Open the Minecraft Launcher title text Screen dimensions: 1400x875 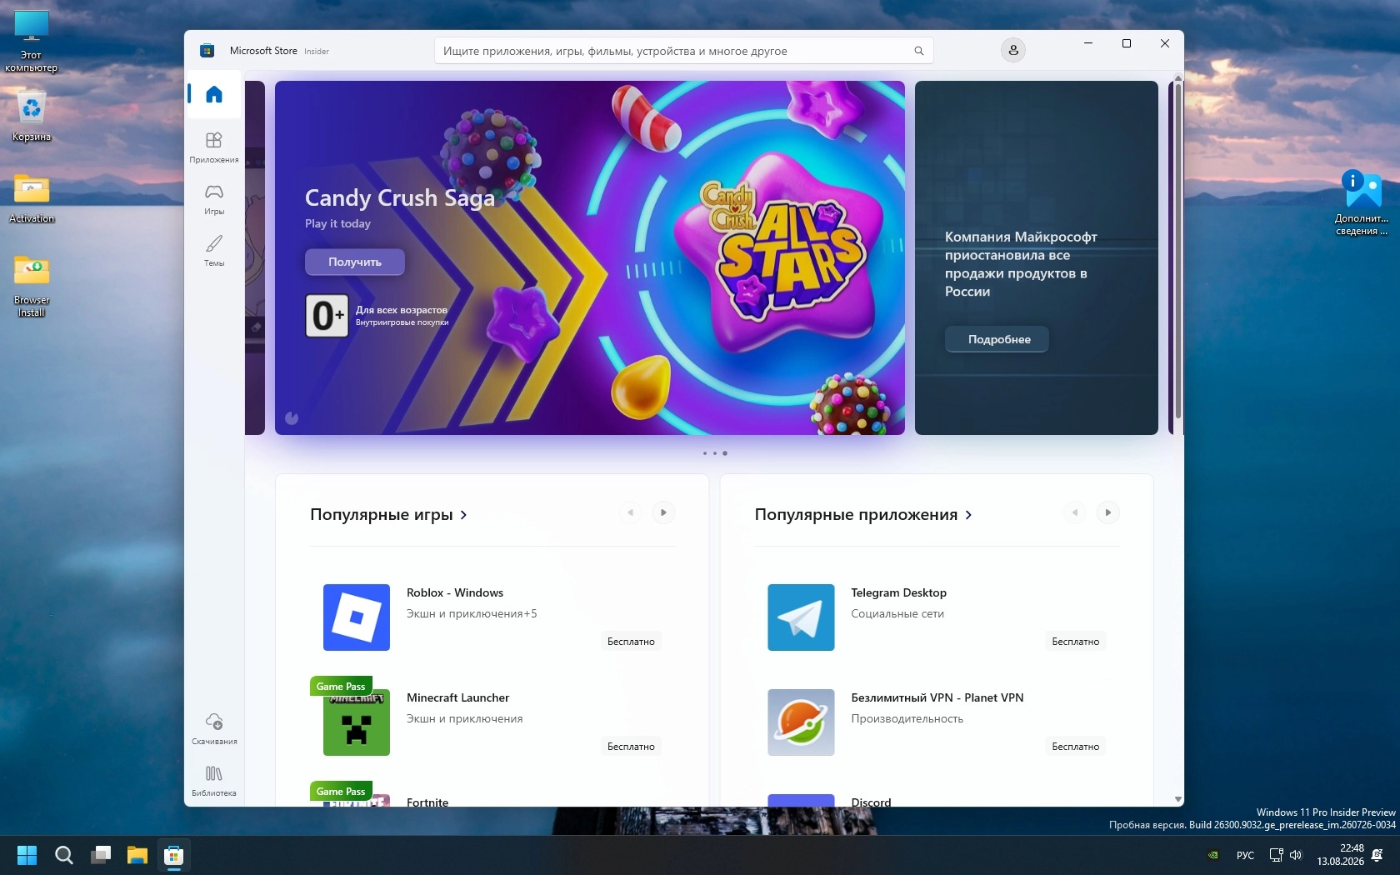click(457, 697)
